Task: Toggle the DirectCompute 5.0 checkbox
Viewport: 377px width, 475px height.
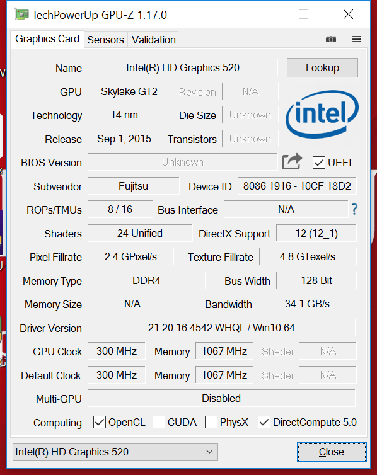Action: pos(264,422)
